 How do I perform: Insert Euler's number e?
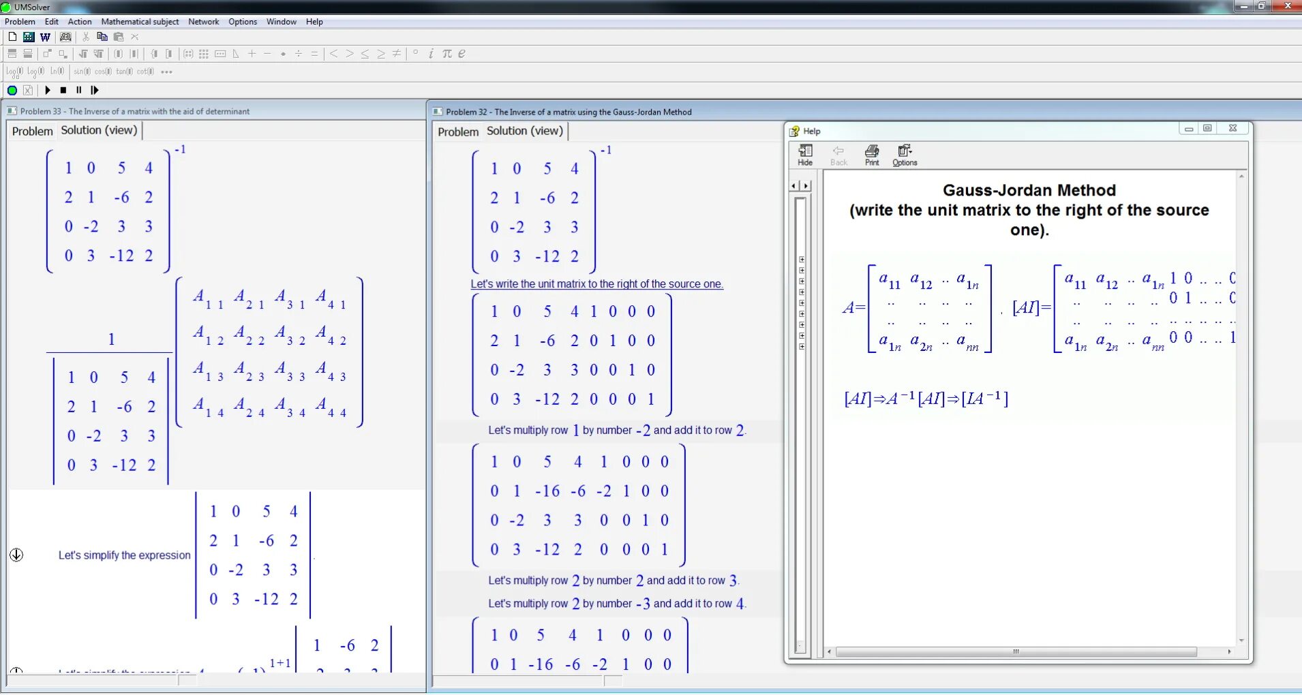tap(462, 54)
